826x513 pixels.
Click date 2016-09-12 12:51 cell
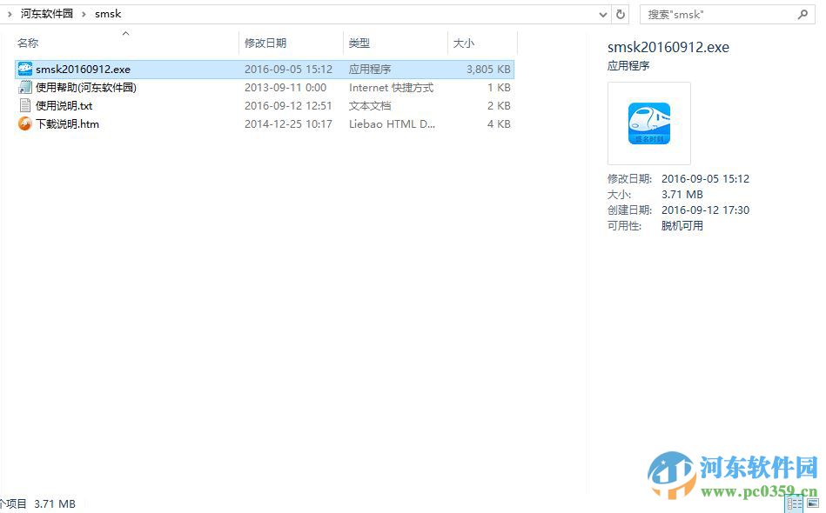point(288,106)
